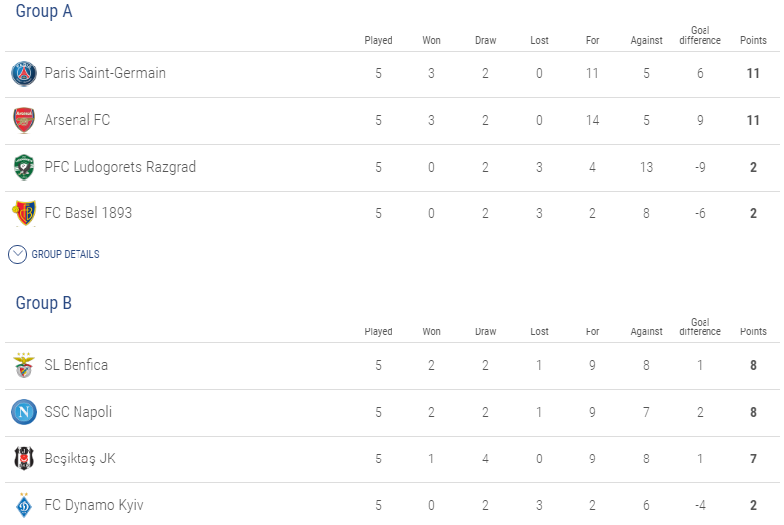Click the Paris Saint-Germain club crest
This screenshot has height=525, width=784.
[24, 73]
